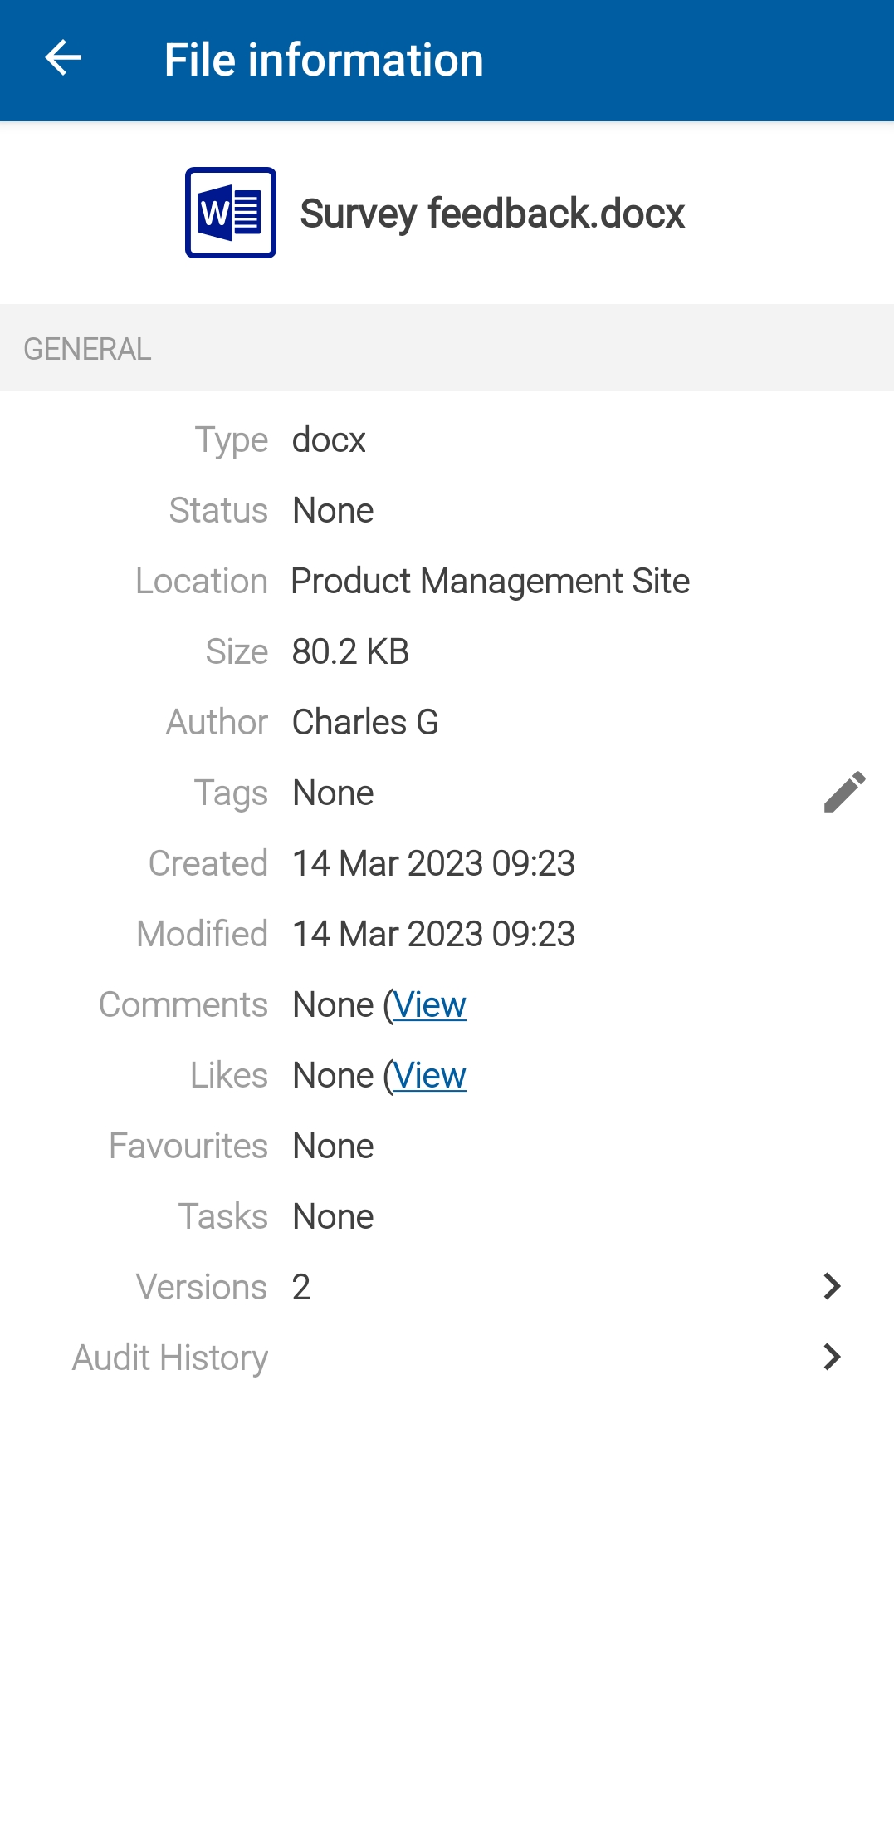Screen dimensions: 894x1822
Task: Select the Tasks row None value
Action: click(x=333, y=1216)
